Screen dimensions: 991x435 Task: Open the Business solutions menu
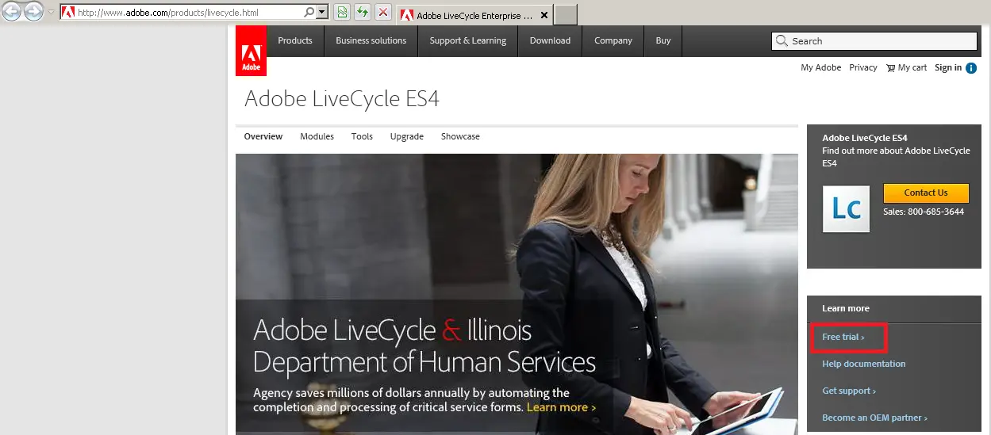371,41
